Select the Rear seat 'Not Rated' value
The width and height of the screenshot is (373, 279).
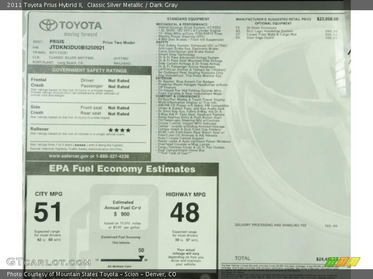[x=118, y=114]
